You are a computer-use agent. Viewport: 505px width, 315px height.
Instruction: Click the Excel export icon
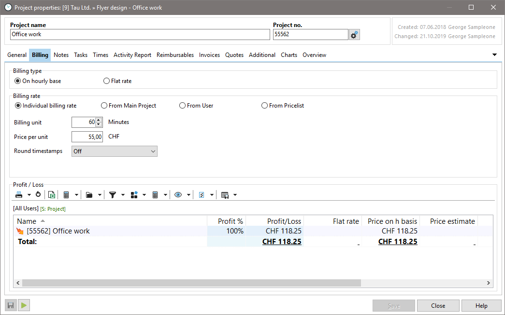[51, 195]
